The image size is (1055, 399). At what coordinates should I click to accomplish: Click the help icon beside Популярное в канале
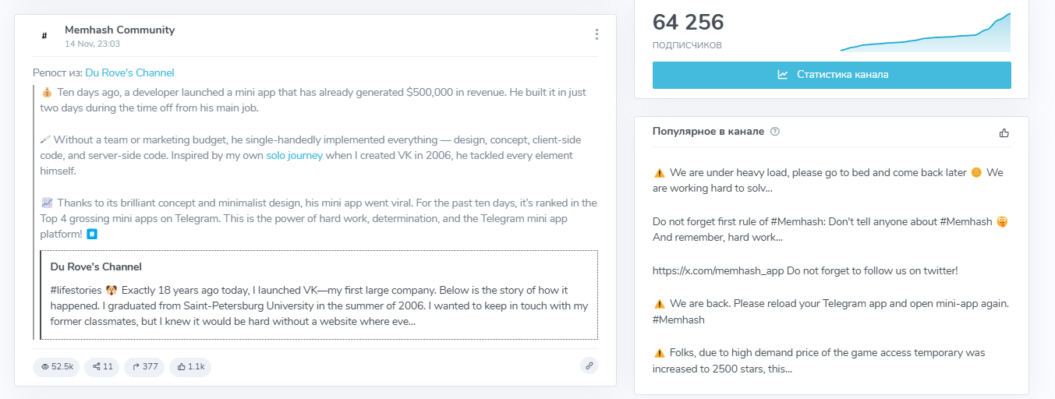[x=774, y=132]
